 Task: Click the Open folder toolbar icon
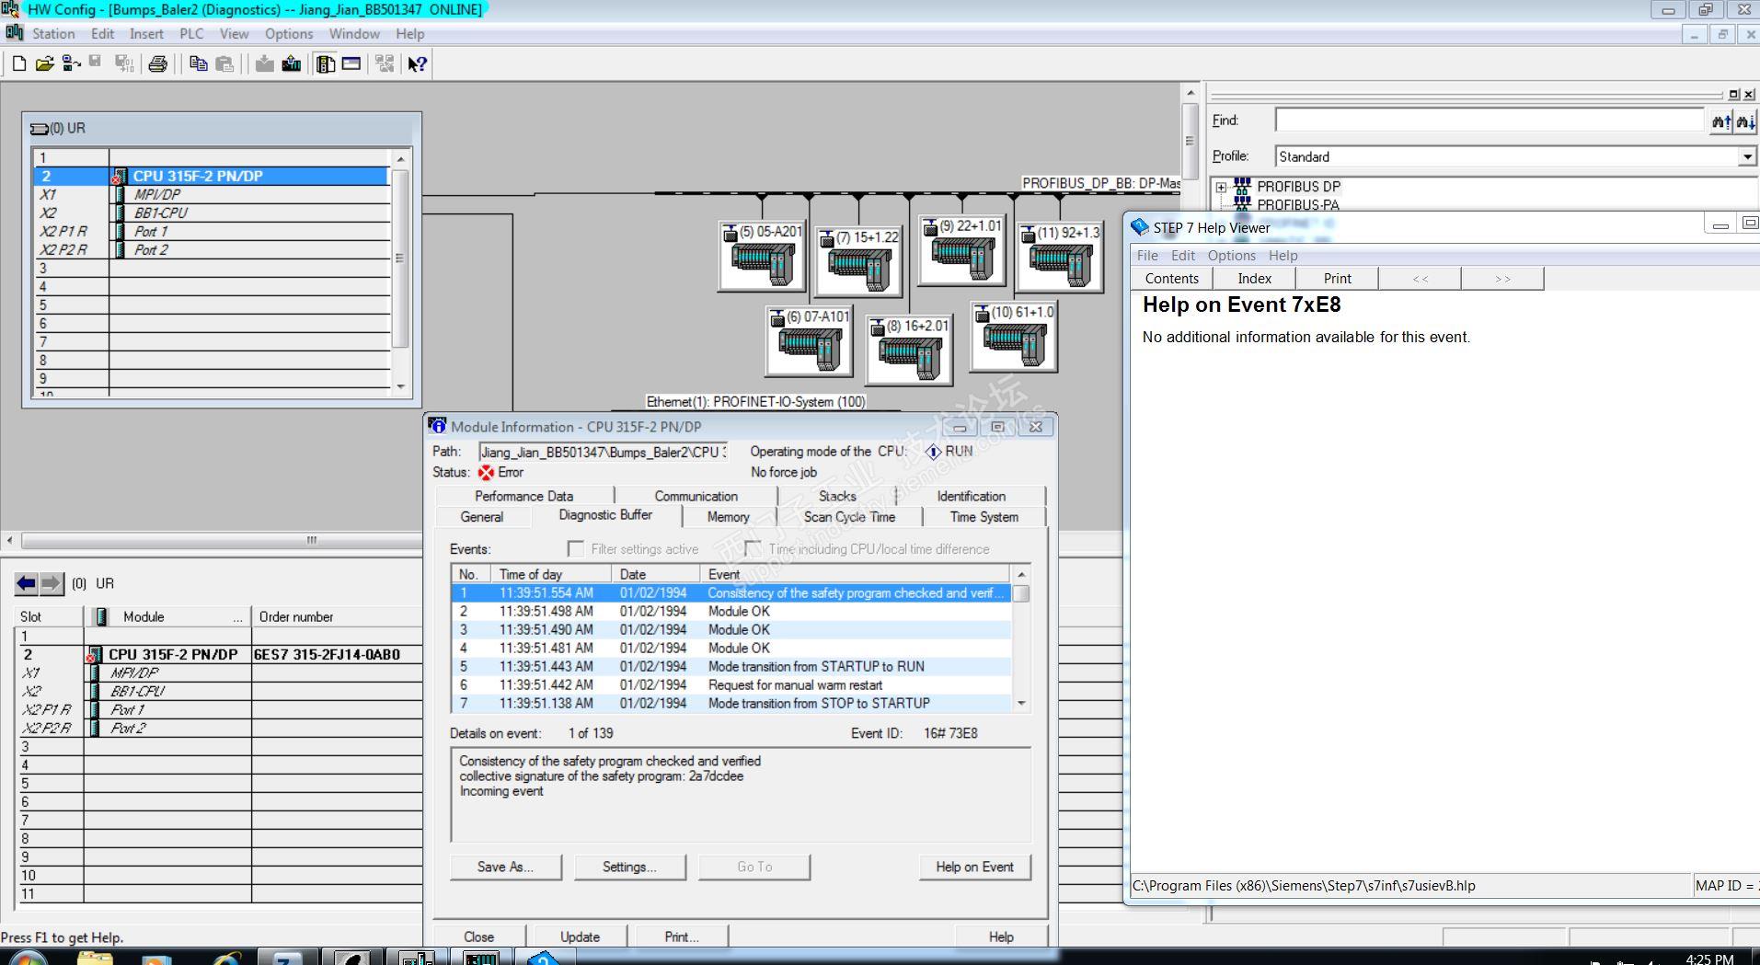[44, 64]
